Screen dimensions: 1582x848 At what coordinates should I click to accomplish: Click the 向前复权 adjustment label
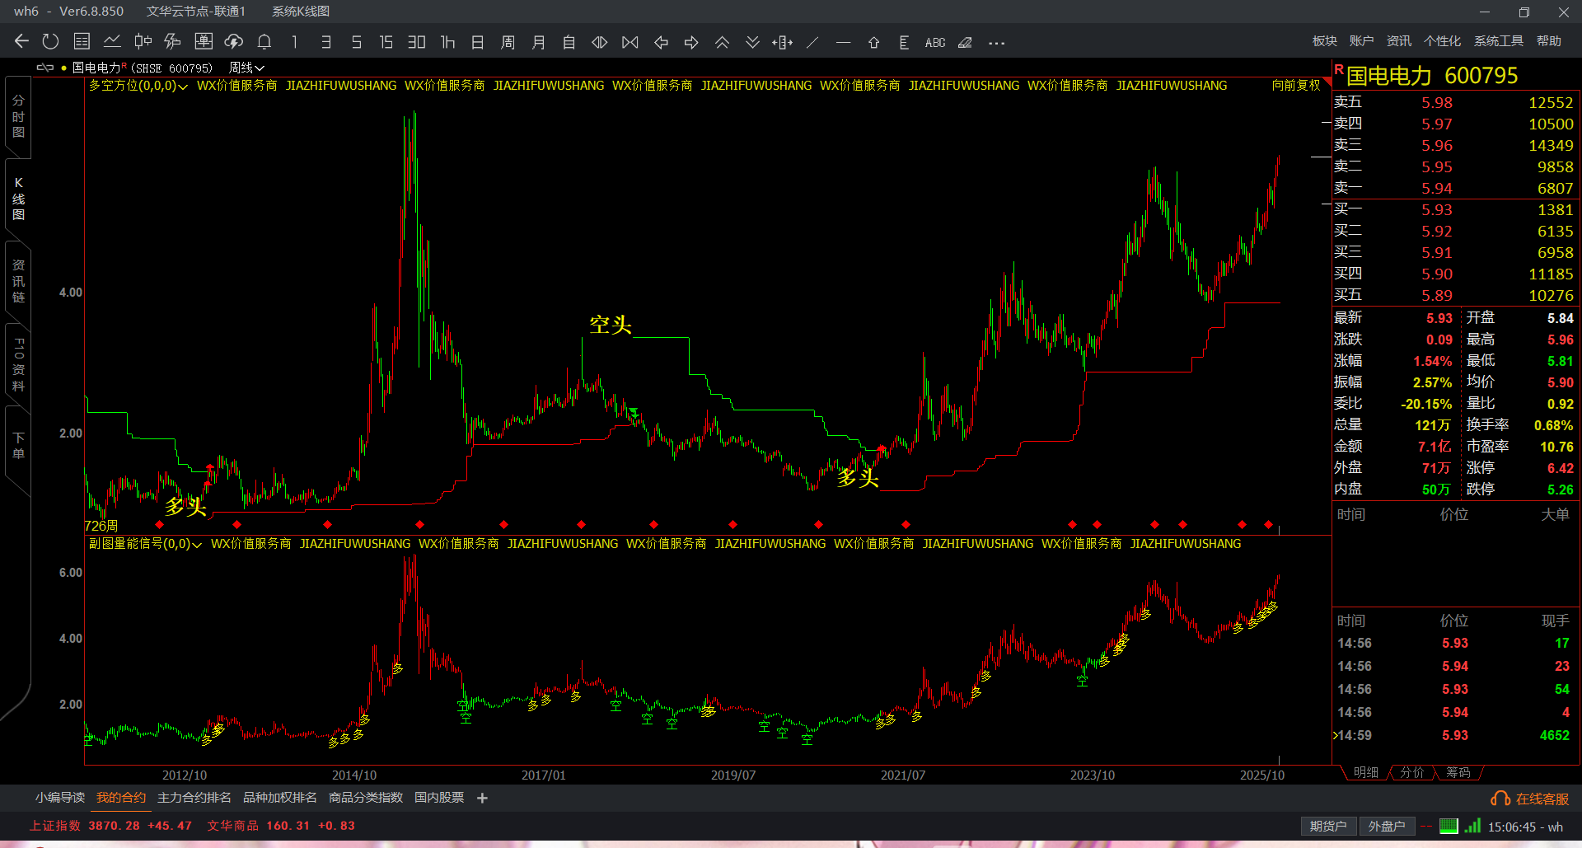tap(1296, 85)
